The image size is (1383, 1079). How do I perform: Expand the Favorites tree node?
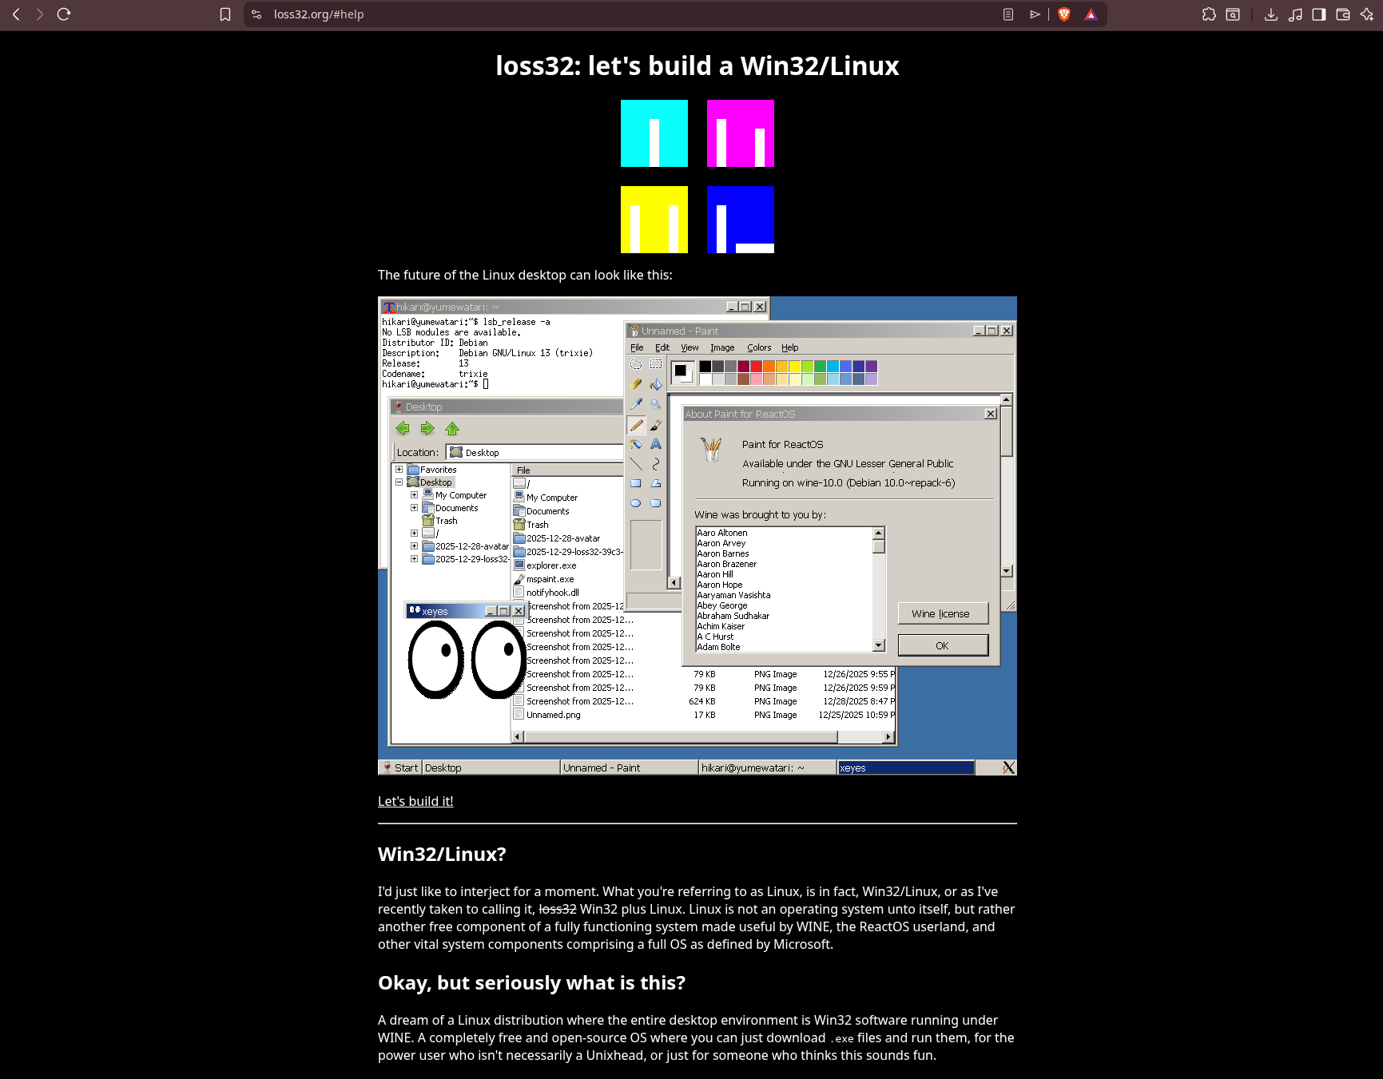pos(399,470)
